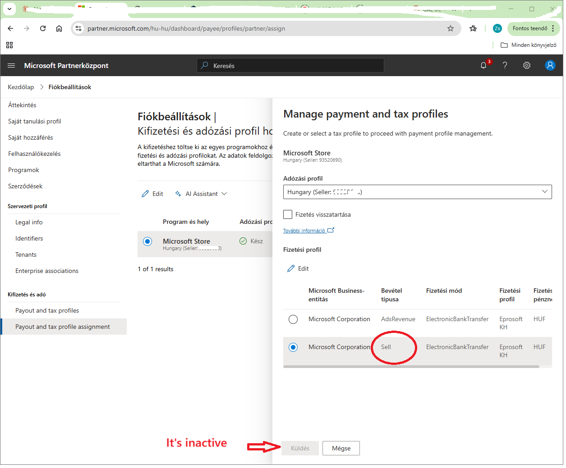Open the Adózási profil dropdown
Viewport: 566px width, 468px height.
(418, 192)
